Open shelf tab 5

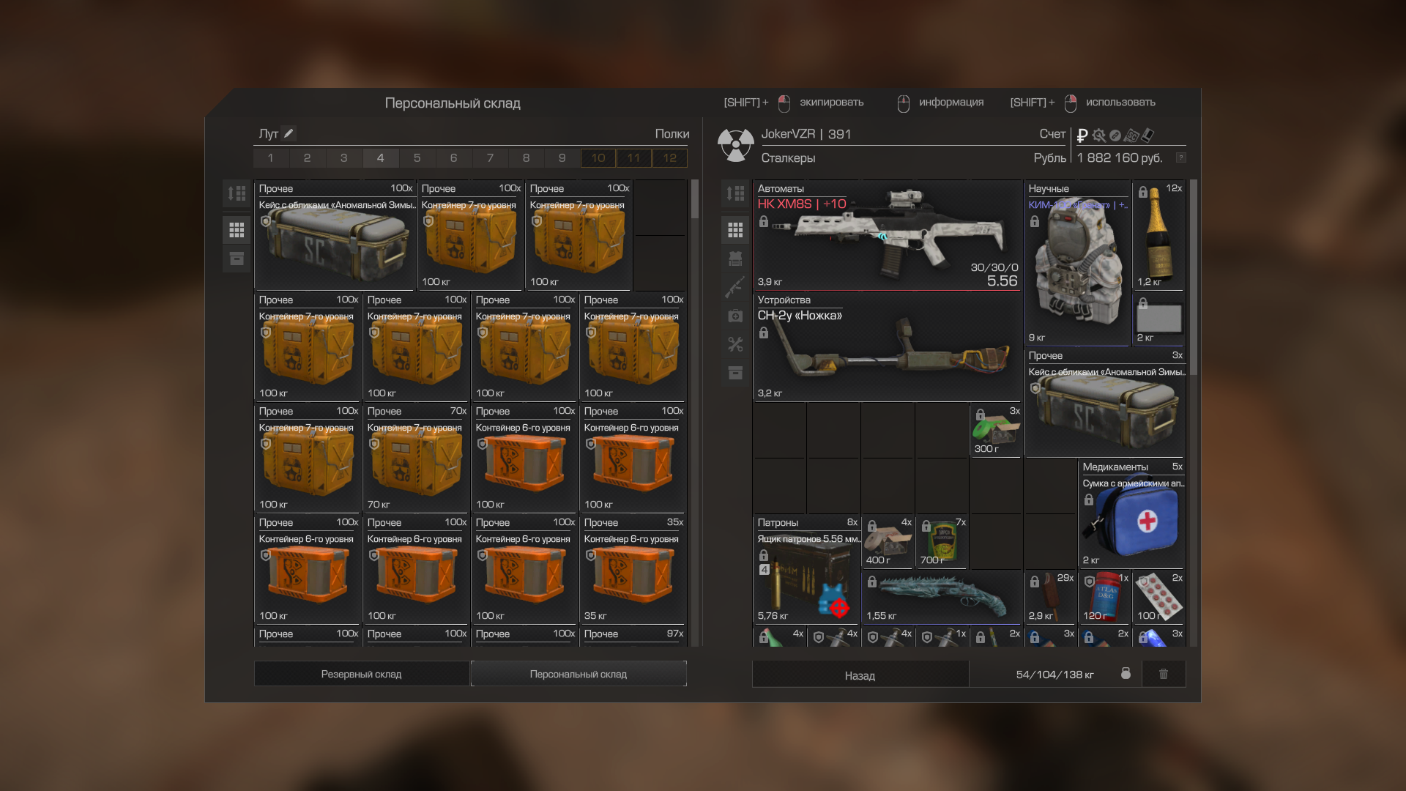[x=417, y=157]
